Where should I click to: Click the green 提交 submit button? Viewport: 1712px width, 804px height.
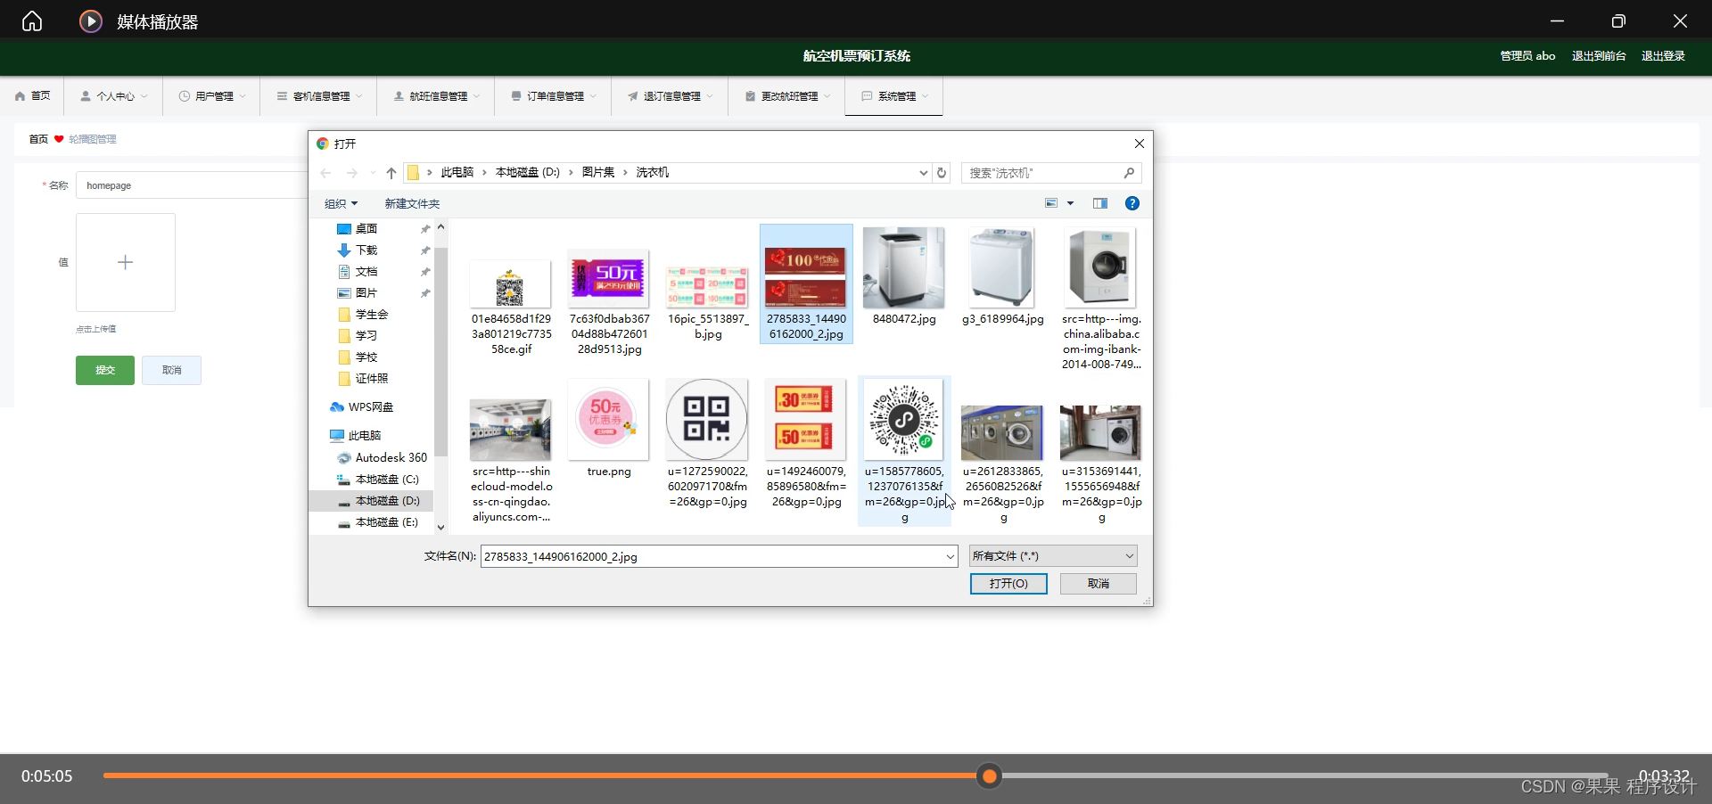[x=105, y=370]
